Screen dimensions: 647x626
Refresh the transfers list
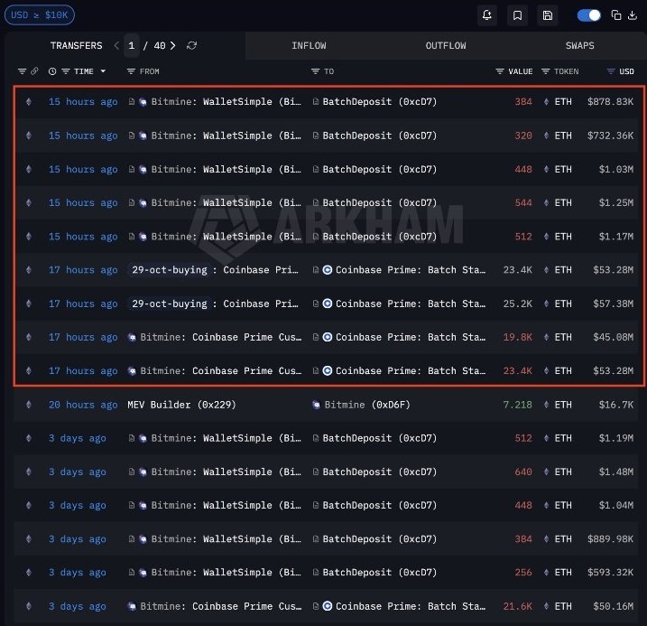click(191, 45)
